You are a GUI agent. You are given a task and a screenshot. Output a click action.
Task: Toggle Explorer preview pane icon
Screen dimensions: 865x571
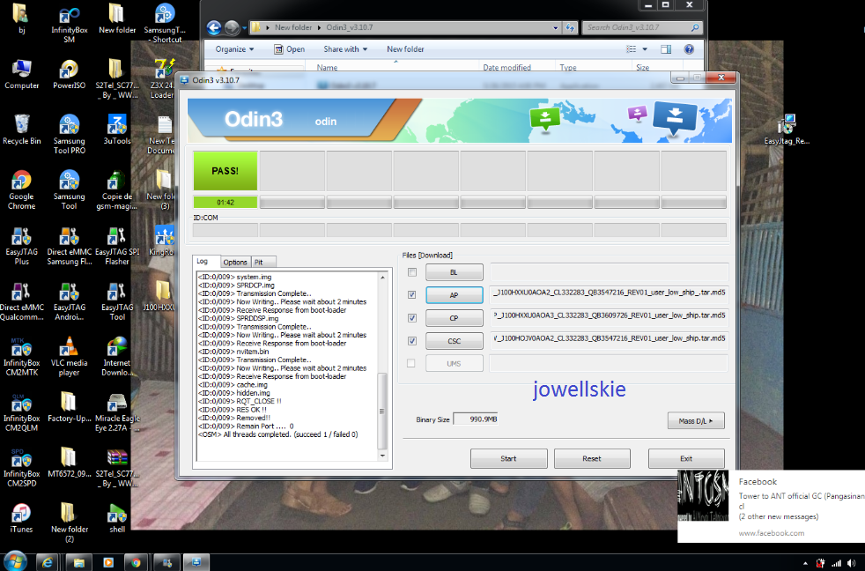click(666, 49)
